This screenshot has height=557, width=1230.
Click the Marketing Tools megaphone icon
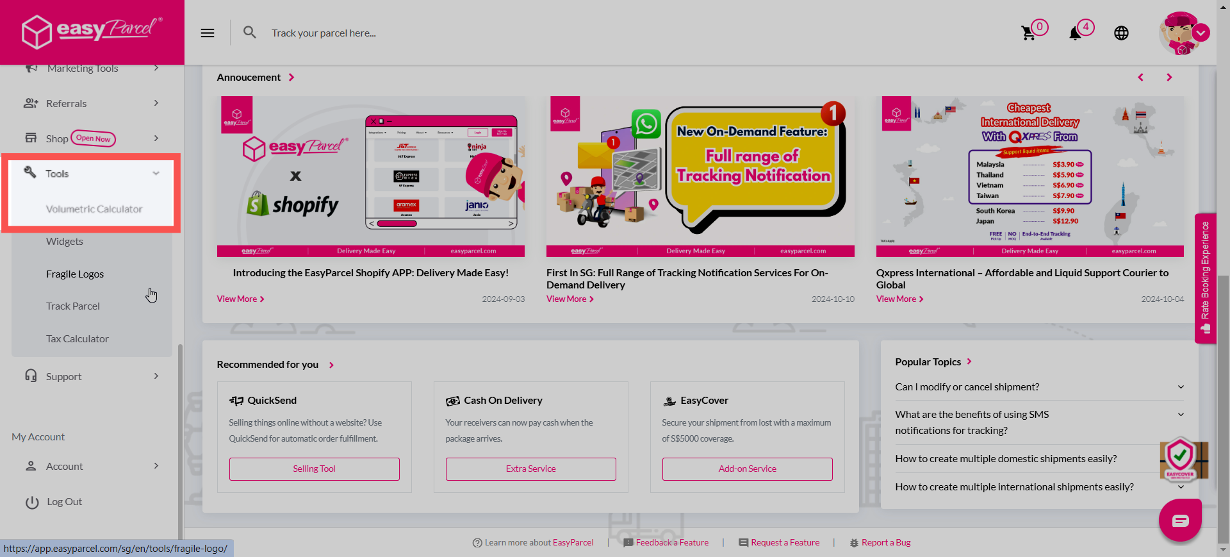coord(31,68)
